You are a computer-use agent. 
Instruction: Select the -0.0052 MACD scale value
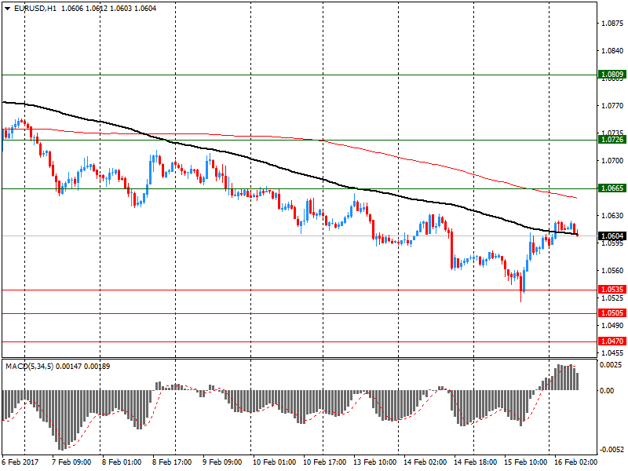click(x=611, y=449)
